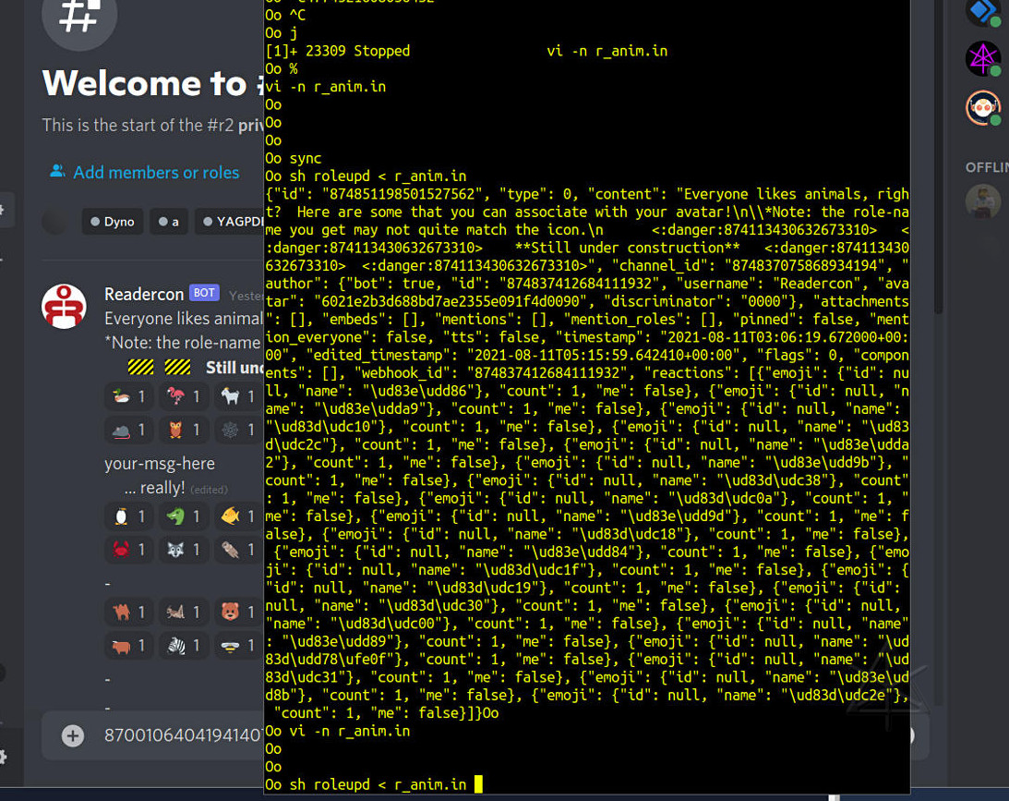Click the 'a' role chip
The image size is (1009, 801).
point(168,222)
